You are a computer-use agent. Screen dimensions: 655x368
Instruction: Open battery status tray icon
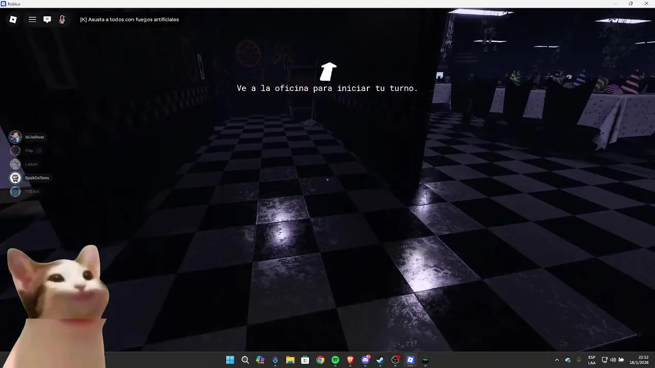pyautogui.click(x=621, y=360)
